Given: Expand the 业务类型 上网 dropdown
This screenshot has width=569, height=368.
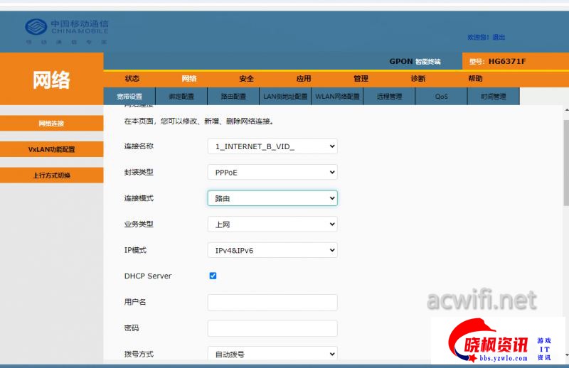Looking at the screenshot, I should click(272, 224).
